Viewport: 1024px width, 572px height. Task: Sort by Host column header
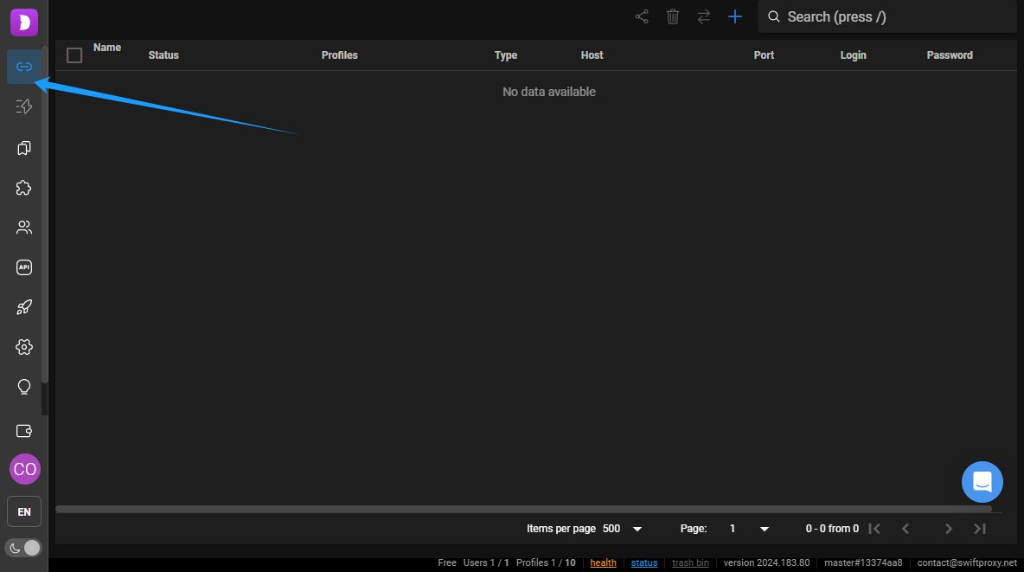click(592, 55)
